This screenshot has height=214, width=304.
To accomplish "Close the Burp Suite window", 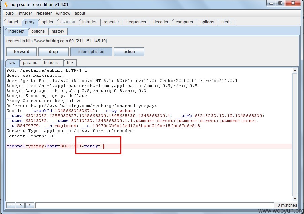I will (293, 3).
